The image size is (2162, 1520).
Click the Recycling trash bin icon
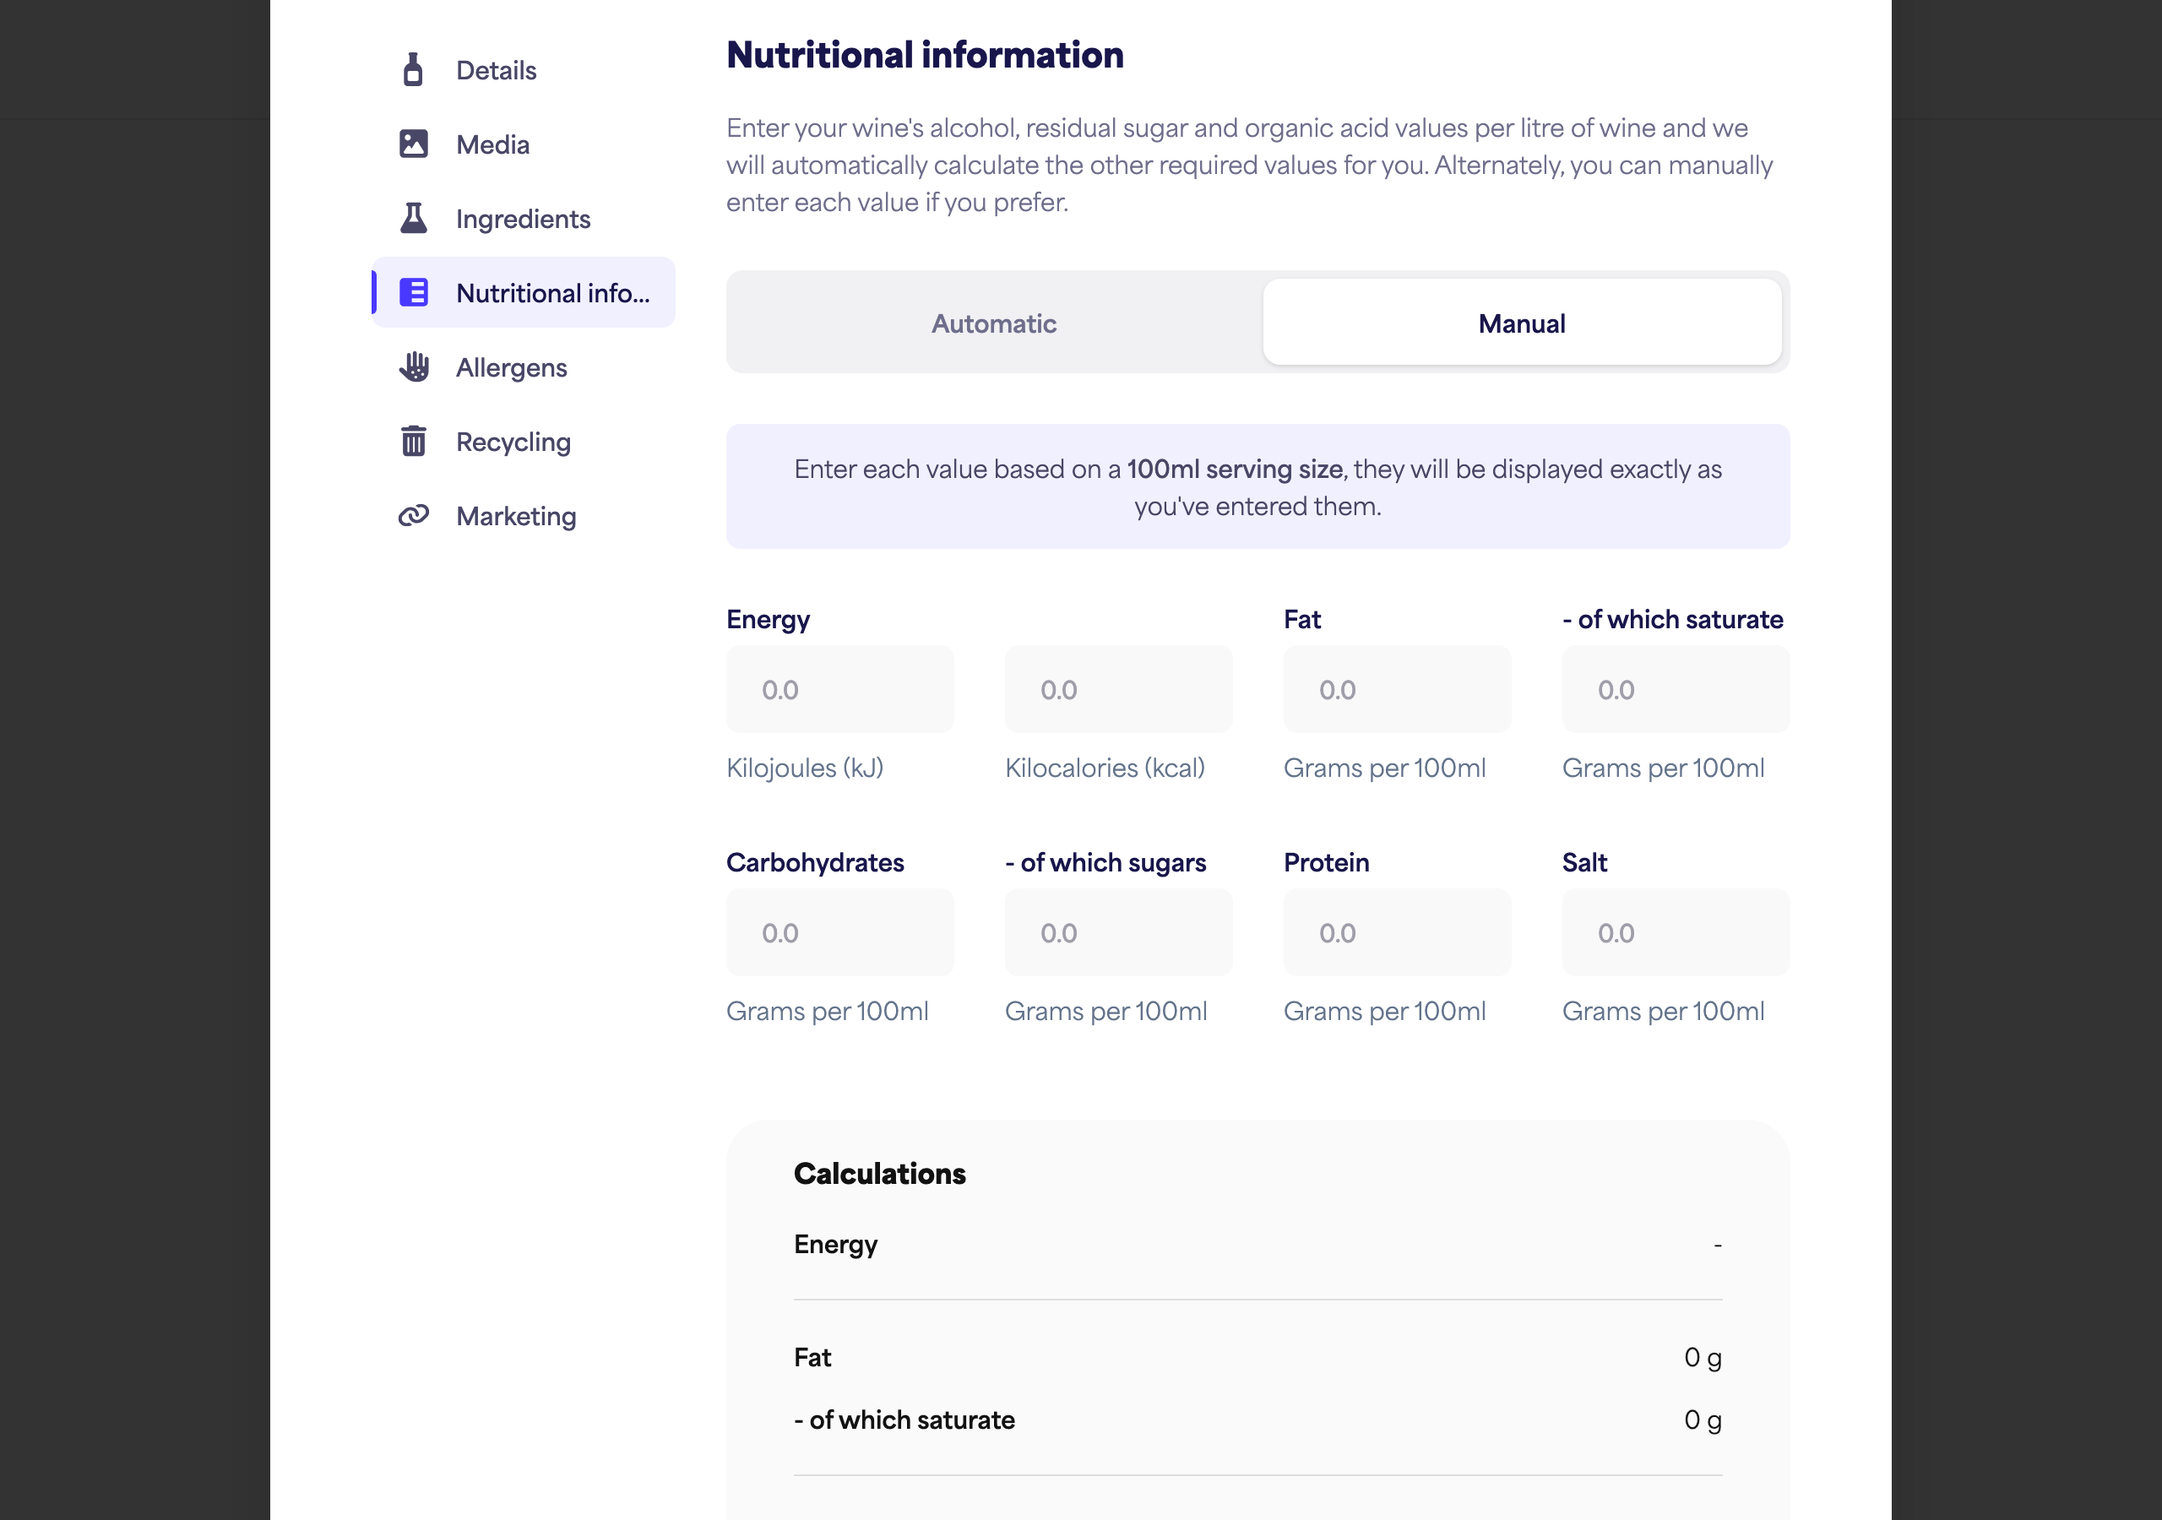click(x=413, y=441)
